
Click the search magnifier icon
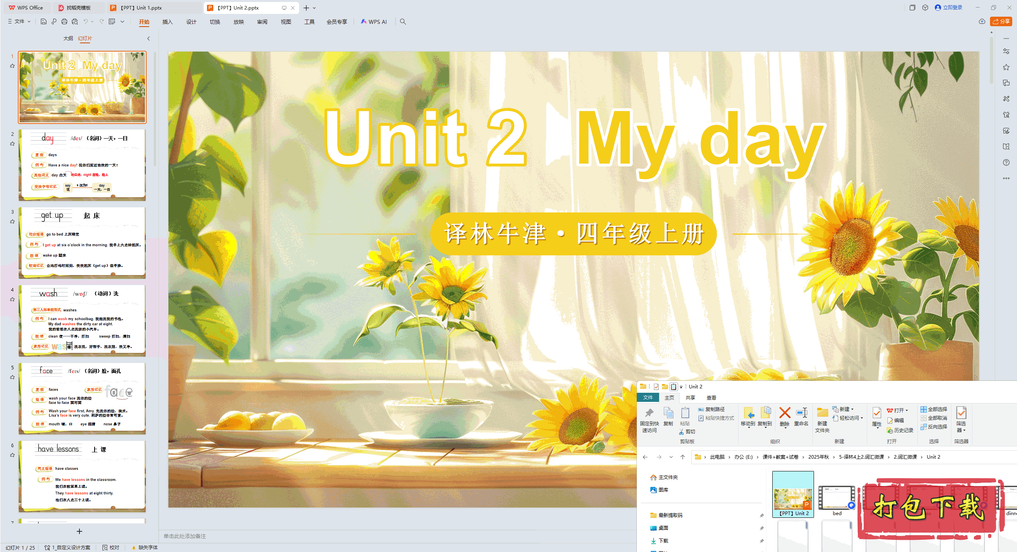pyautogui.click(x=403, y=22)
